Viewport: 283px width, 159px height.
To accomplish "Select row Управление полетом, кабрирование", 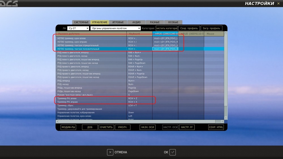I will (x=140, y=112).
